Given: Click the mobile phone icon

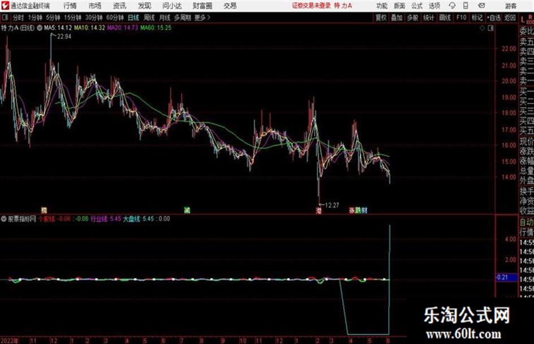Looking at the screenshot, I should click(x=466, y=6).
